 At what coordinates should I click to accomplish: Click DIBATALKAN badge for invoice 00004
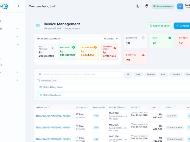point(174,127)
